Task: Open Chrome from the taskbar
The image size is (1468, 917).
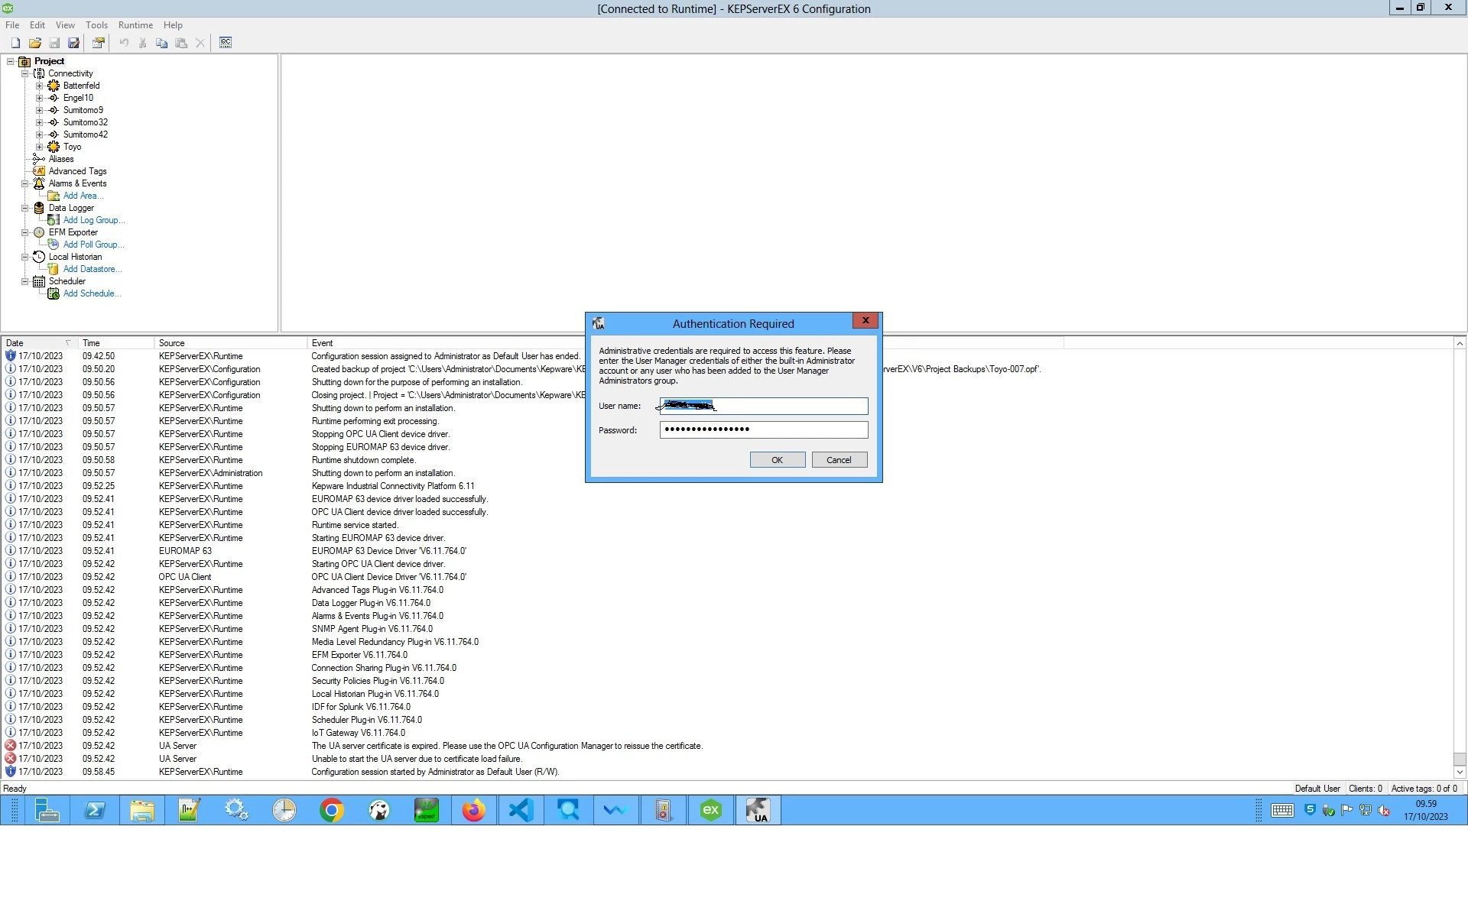Action: tap(332, 810)
